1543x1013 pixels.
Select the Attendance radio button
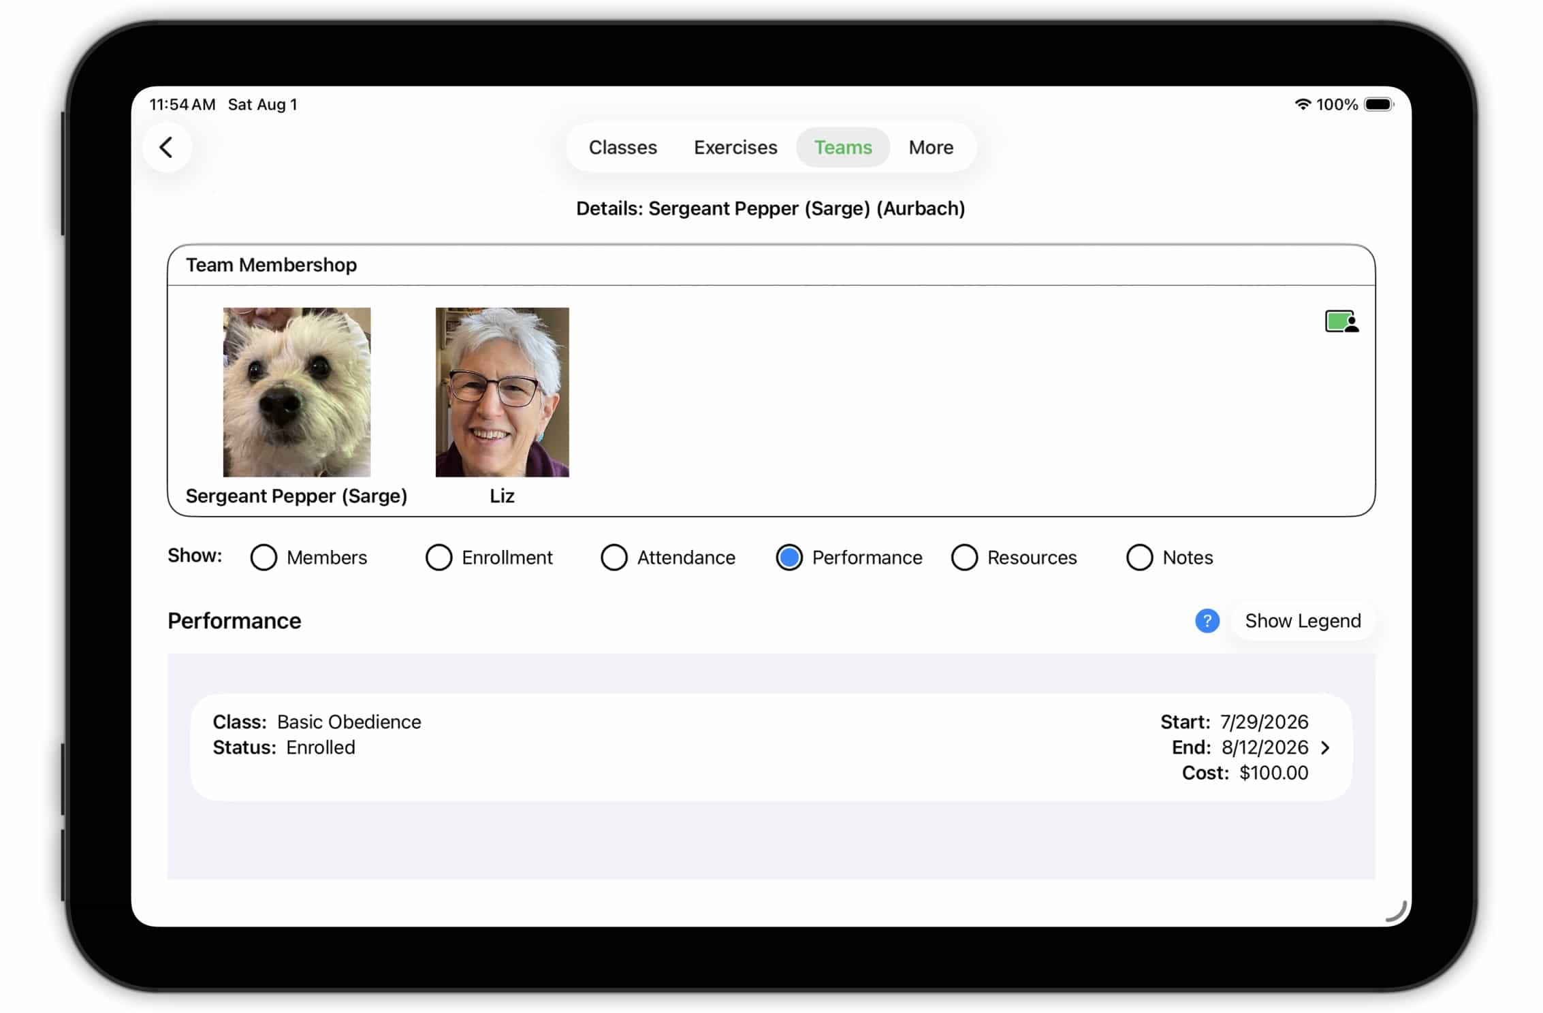(614, 558)
